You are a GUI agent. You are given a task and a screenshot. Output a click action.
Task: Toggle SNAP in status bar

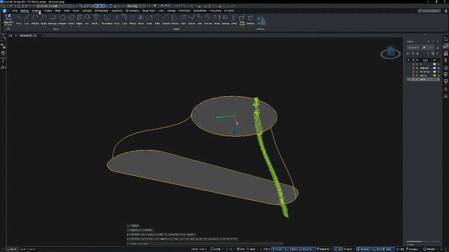coord(251,249)
